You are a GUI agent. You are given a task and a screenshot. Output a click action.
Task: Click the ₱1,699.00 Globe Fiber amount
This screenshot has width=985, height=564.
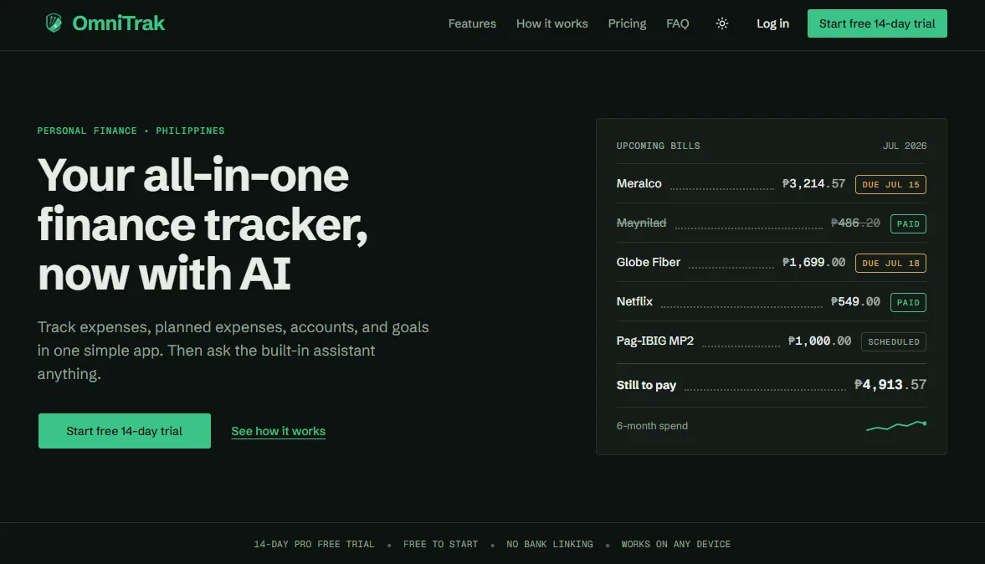click(x=813, y=262)
